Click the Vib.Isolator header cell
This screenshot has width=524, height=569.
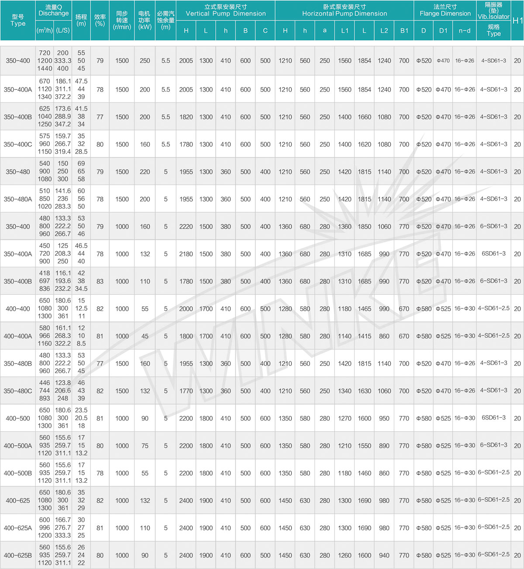(493, 10)
